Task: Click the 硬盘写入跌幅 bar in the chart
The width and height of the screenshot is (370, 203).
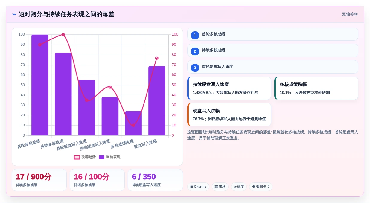Action: point(157,101)
